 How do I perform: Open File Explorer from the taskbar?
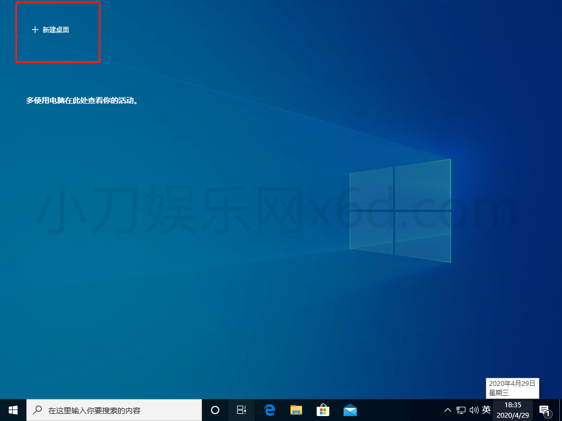pyautogui.click(x=296, y=409)
